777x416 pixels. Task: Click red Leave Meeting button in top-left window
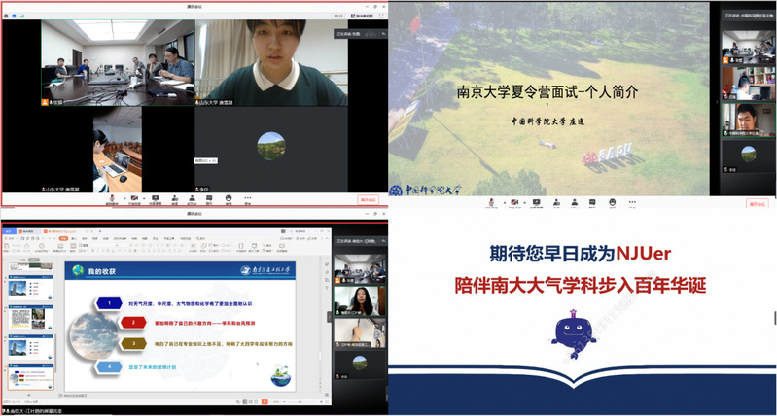click(x=368, y=200)
